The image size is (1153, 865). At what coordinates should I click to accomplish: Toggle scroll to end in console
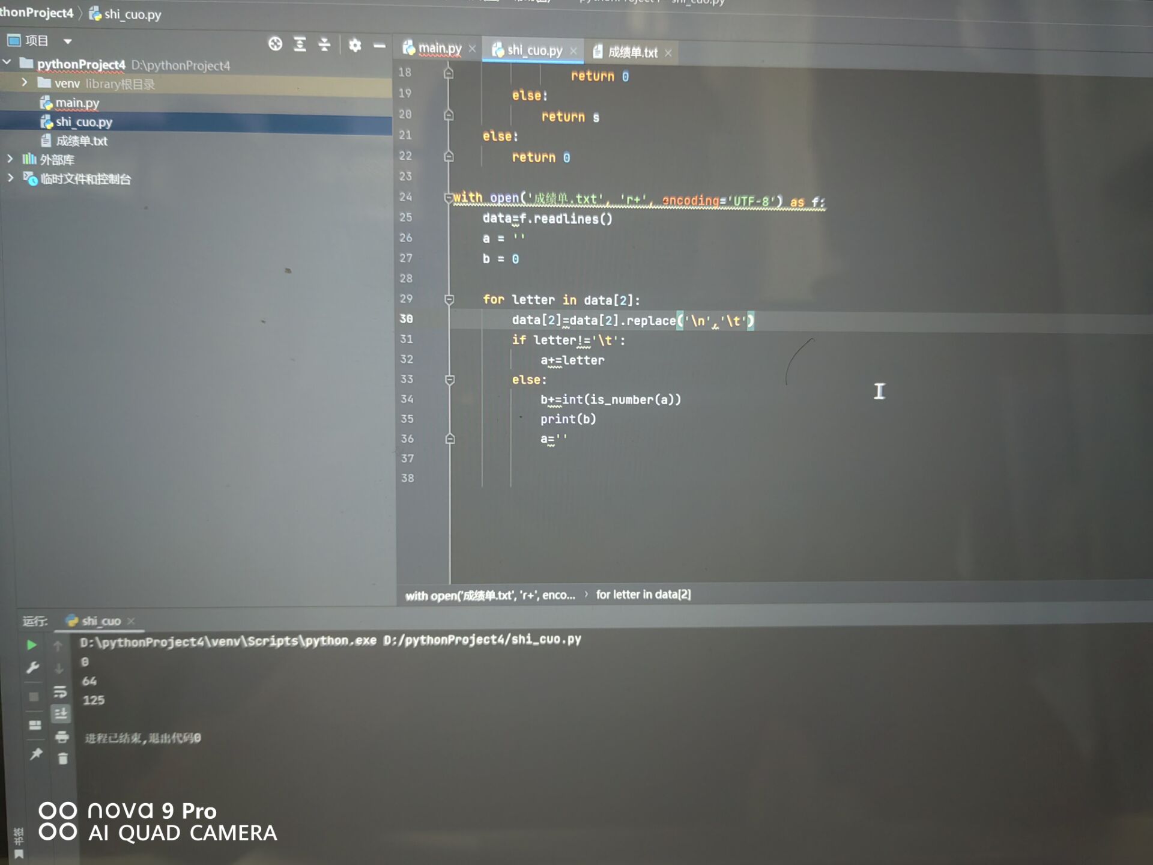click(x=61, y=714)
